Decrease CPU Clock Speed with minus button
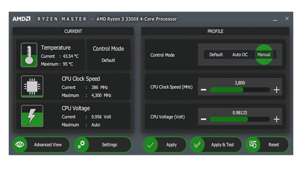Viewport: 302px width, 169px height. point(203,90)
